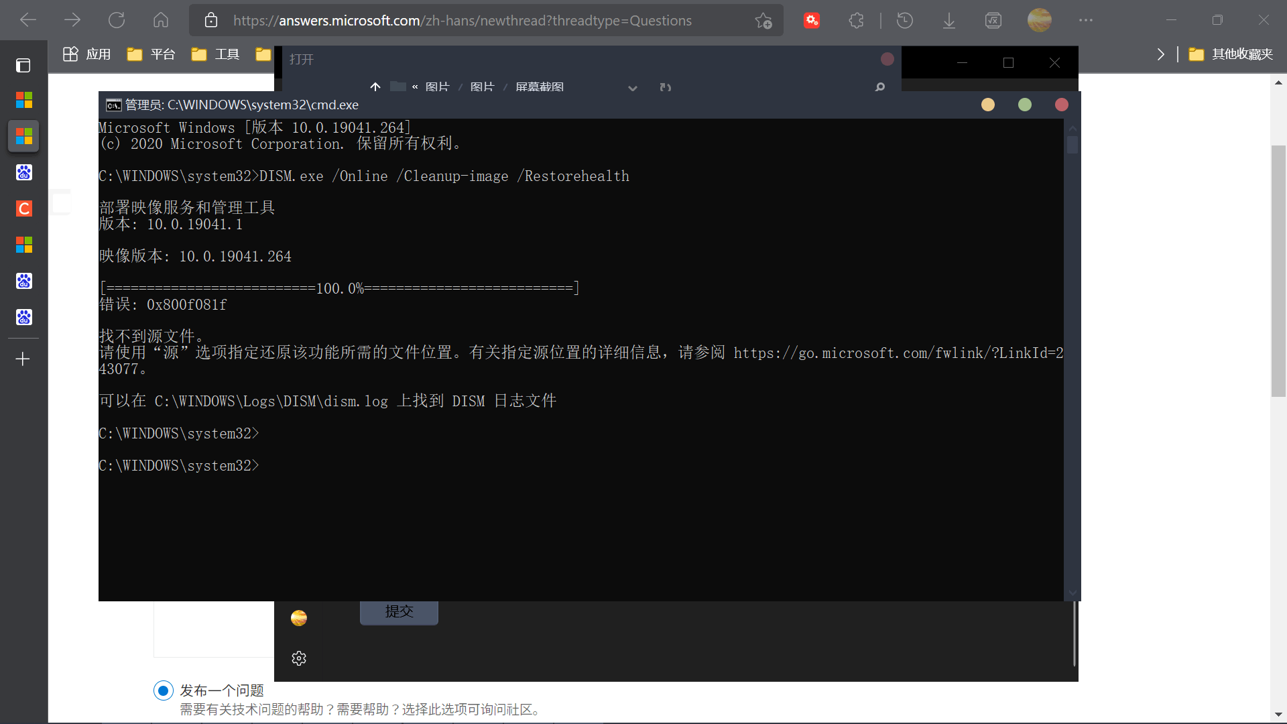Open the 工具 bookmarks folder

click(215, 54)
